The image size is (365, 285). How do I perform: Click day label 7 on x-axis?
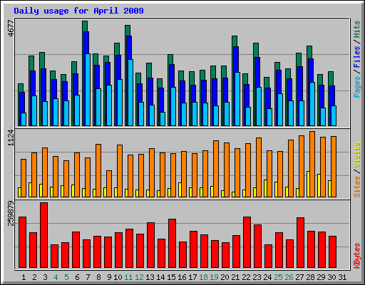point(88,277)
